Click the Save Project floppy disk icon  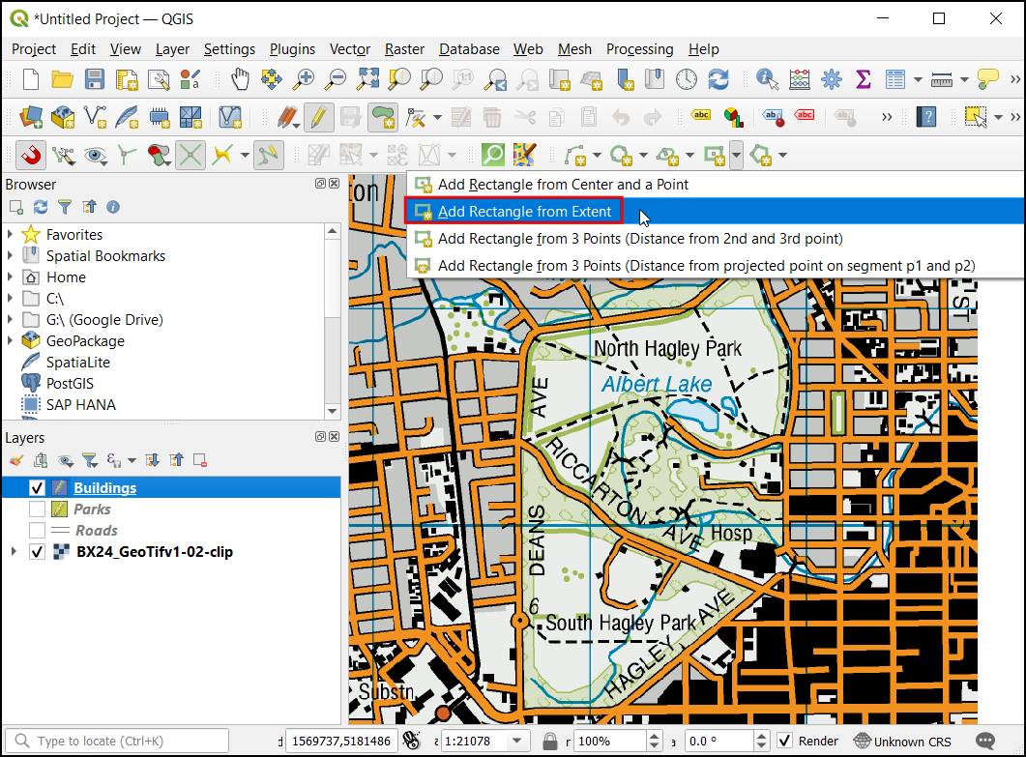click(95, 79)
